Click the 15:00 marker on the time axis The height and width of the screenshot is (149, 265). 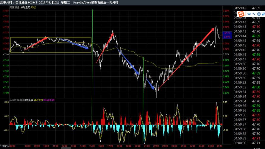92,146
